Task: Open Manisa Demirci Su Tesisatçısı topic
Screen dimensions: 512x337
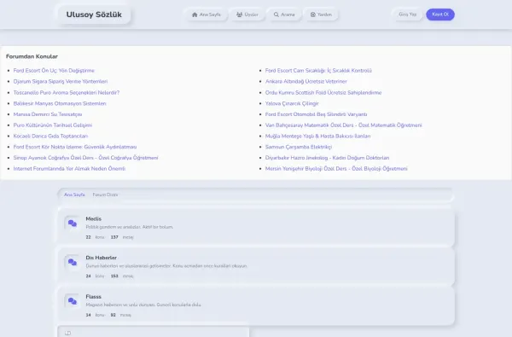Action: coord(48,114)
